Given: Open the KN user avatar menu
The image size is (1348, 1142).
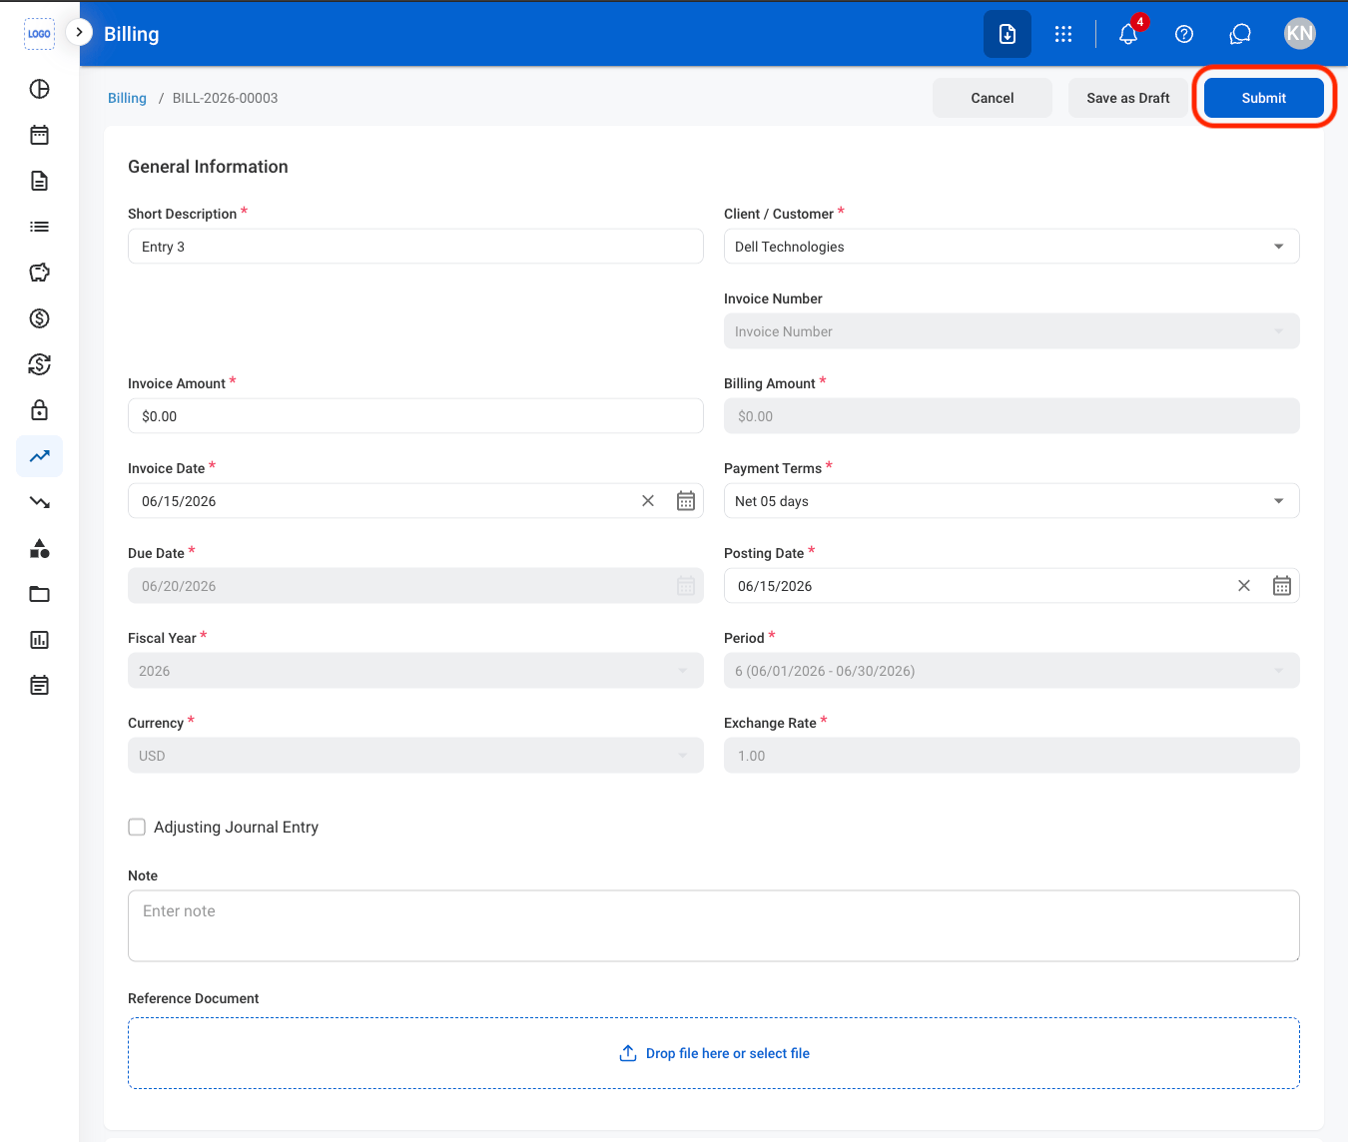Looking at the screenshot, I should (x=1300, y=34).
